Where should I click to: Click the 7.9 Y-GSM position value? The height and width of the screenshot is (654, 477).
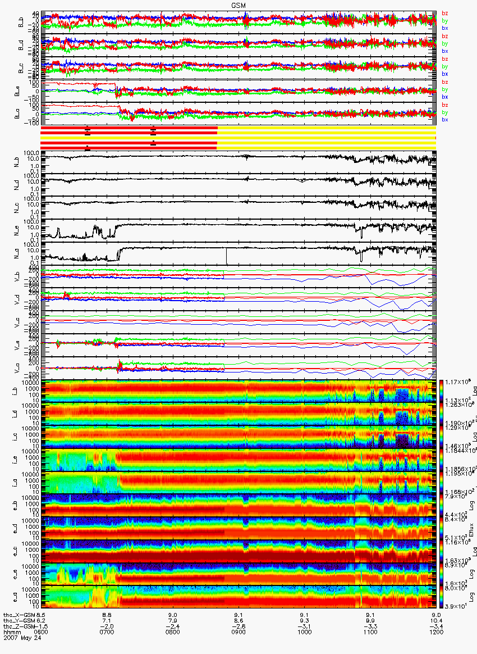pyautogui.click(x=172, y=621)
